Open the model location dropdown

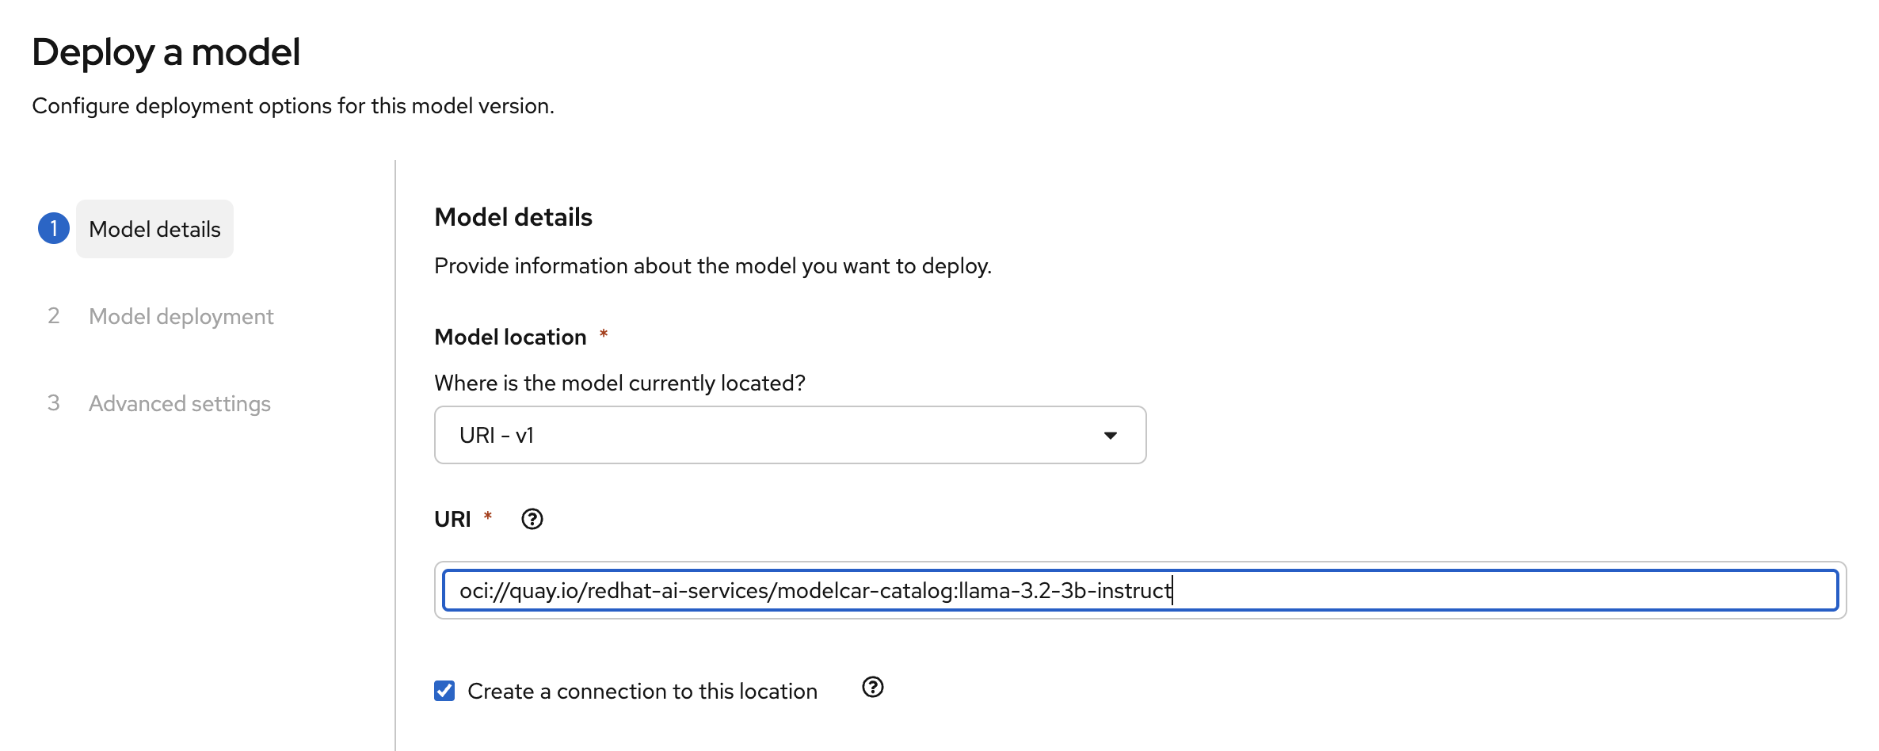789,434
